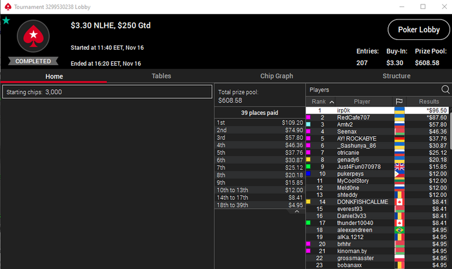Select player irp0k in first place
Screen dimensions: 452x269
point(377,110)
